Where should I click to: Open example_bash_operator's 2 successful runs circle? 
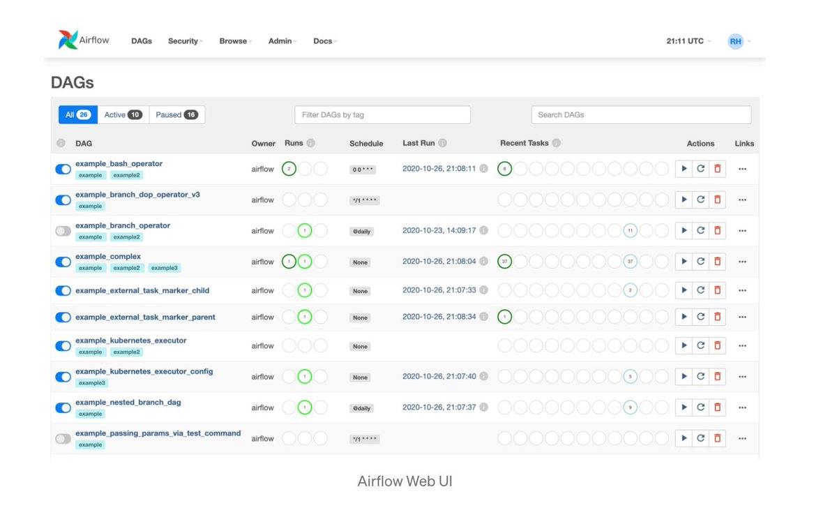(x=289, y=169)
